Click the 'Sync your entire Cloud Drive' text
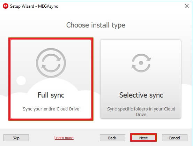The width and height of the screenshot is (193, 146). tap(51, 109)
